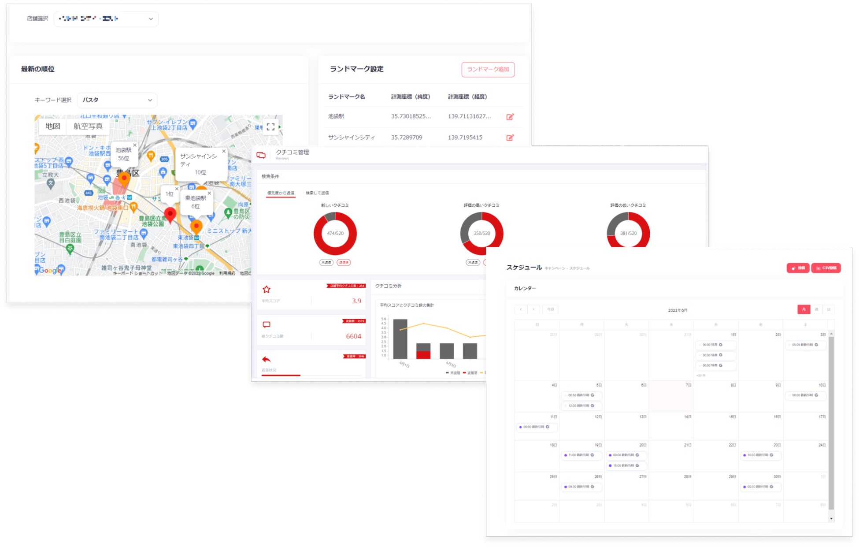Toggle fullscreen view on the map
This screenshot has height=547, width=859.
point(270,127)
